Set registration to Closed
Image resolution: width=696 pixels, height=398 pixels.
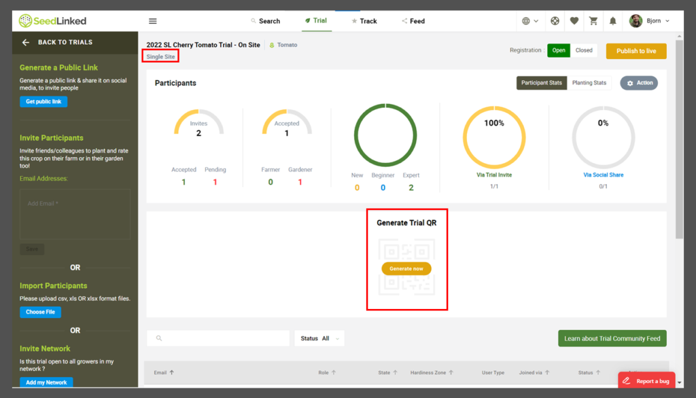pos(584,50)
